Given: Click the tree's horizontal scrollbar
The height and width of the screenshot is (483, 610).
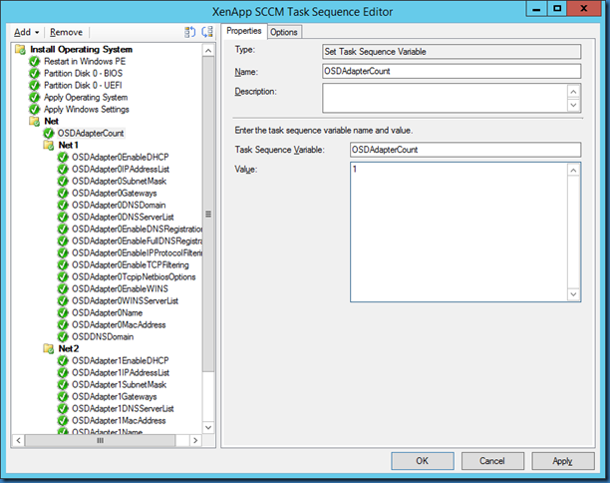Looking at the screenshot, I should (100, 440).
